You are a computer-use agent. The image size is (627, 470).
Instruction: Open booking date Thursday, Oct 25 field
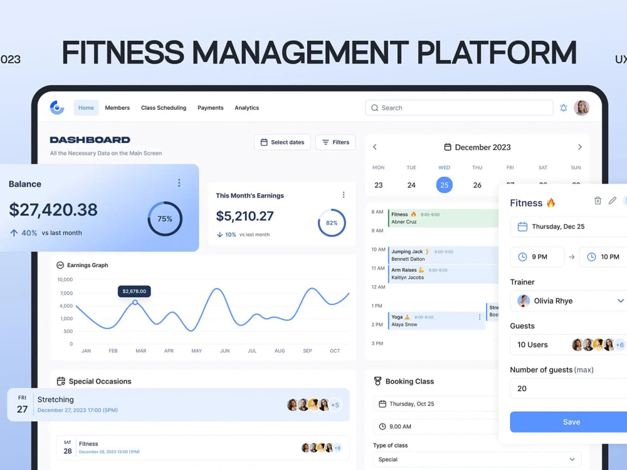click(436, 404)
